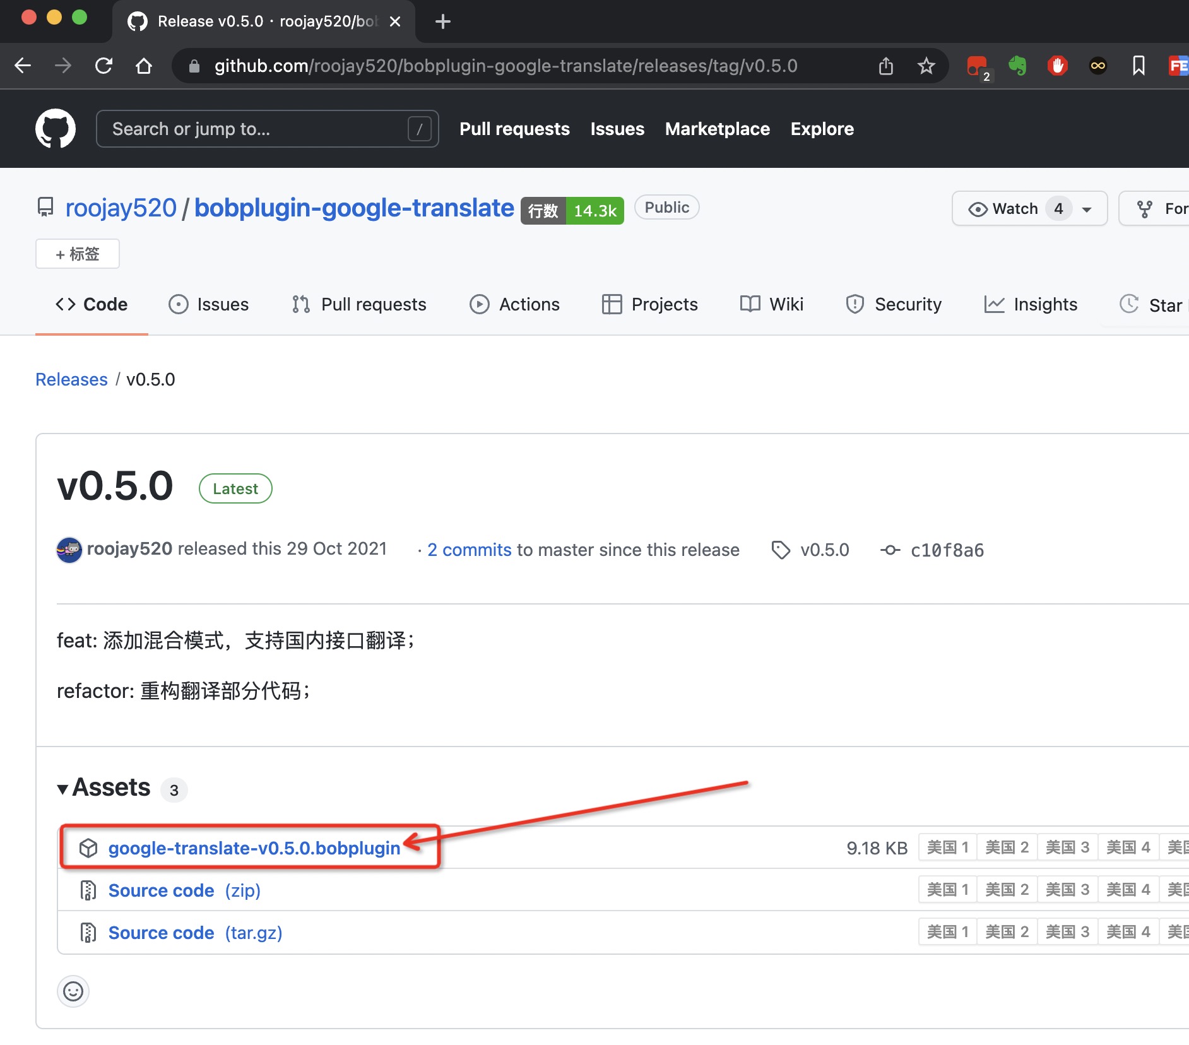Go to GitHub home via Octocat logo
Screen dimensions: 1189x1045
point(56,129)
